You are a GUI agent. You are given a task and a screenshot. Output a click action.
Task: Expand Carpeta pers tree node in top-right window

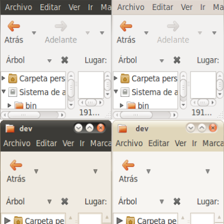[115, 78]
